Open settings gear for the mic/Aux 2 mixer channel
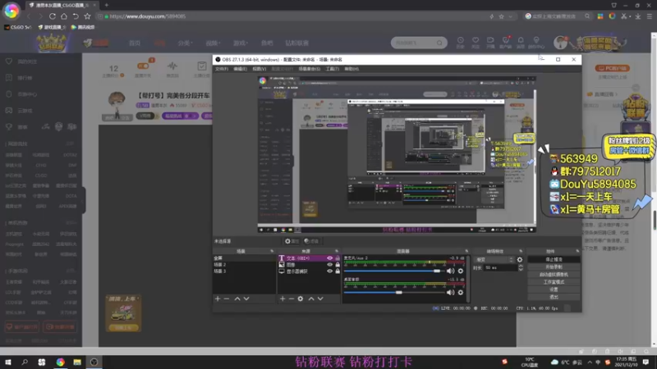Image resolution: width=657 pixels, height=369 pixels. [461, 271]
